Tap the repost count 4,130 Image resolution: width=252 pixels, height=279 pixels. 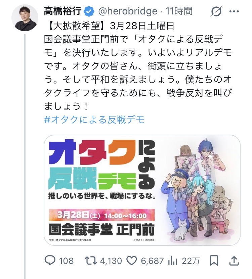111,261
